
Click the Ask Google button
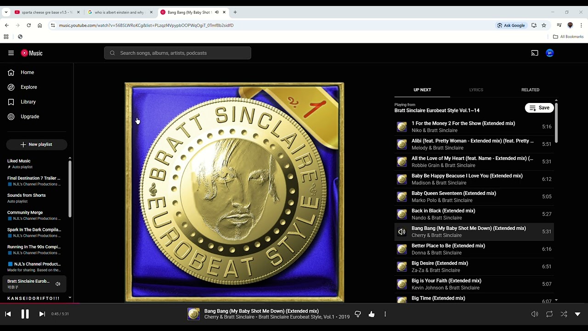(511, 25)
